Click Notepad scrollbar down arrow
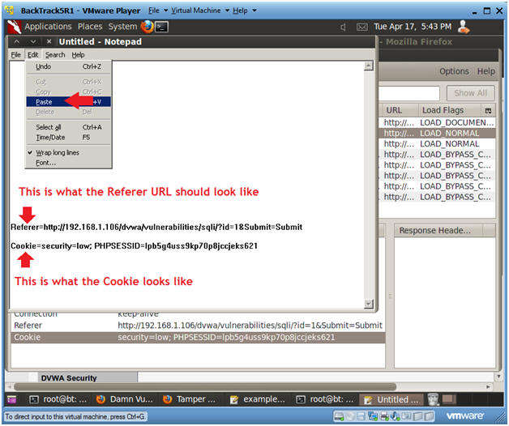The height and width of the screenshot is (426, 509). (368, 304)
